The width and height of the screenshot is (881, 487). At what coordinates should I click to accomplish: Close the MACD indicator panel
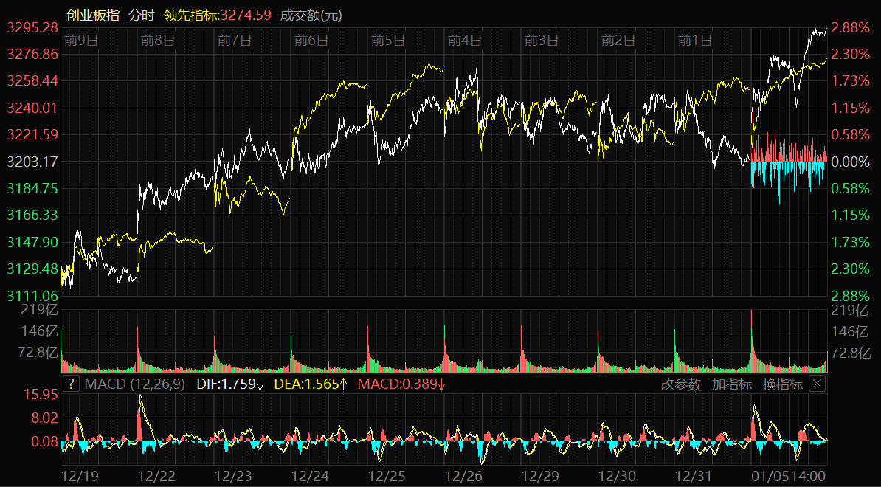(x=817, y=384)
